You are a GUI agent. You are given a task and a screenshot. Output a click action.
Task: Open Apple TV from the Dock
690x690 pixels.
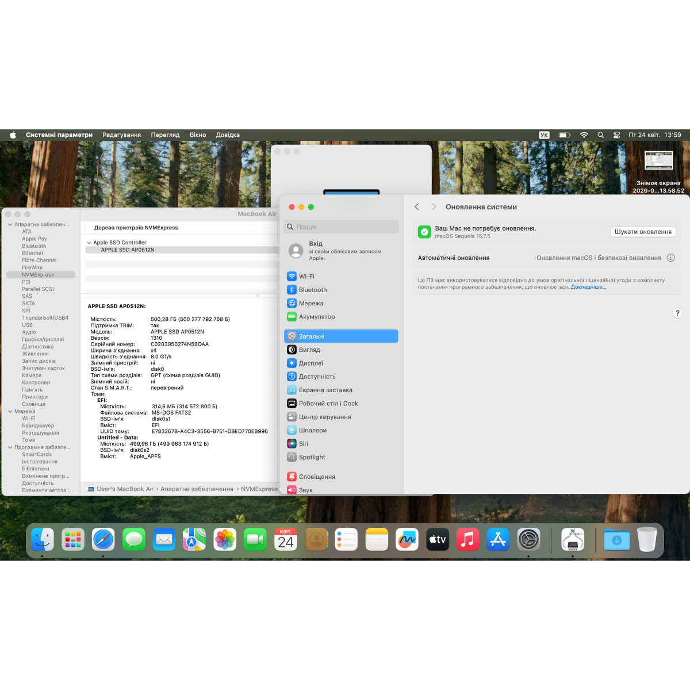438,539
